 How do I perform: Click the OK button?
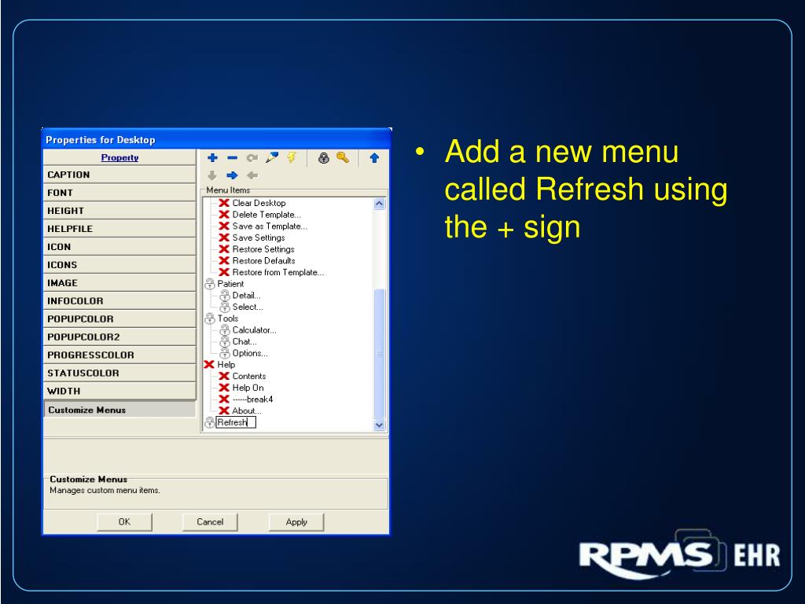[x=124, y=522]
